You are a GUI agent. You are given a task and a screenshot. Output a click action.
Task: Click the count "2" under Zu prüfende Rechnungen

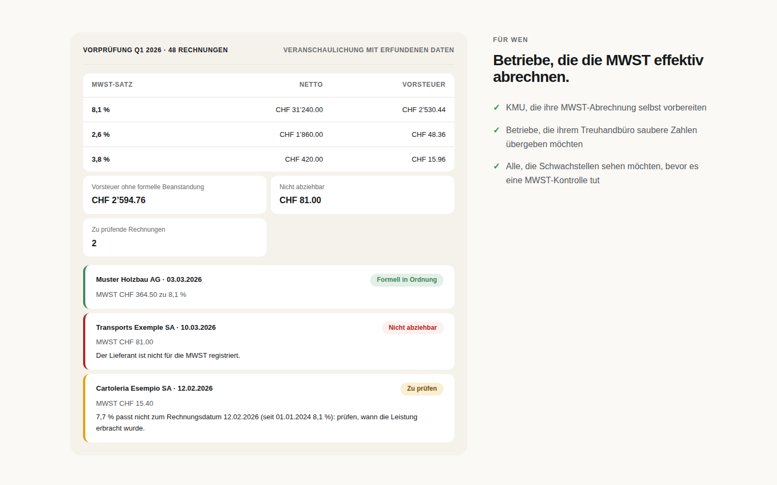[94, 244]
